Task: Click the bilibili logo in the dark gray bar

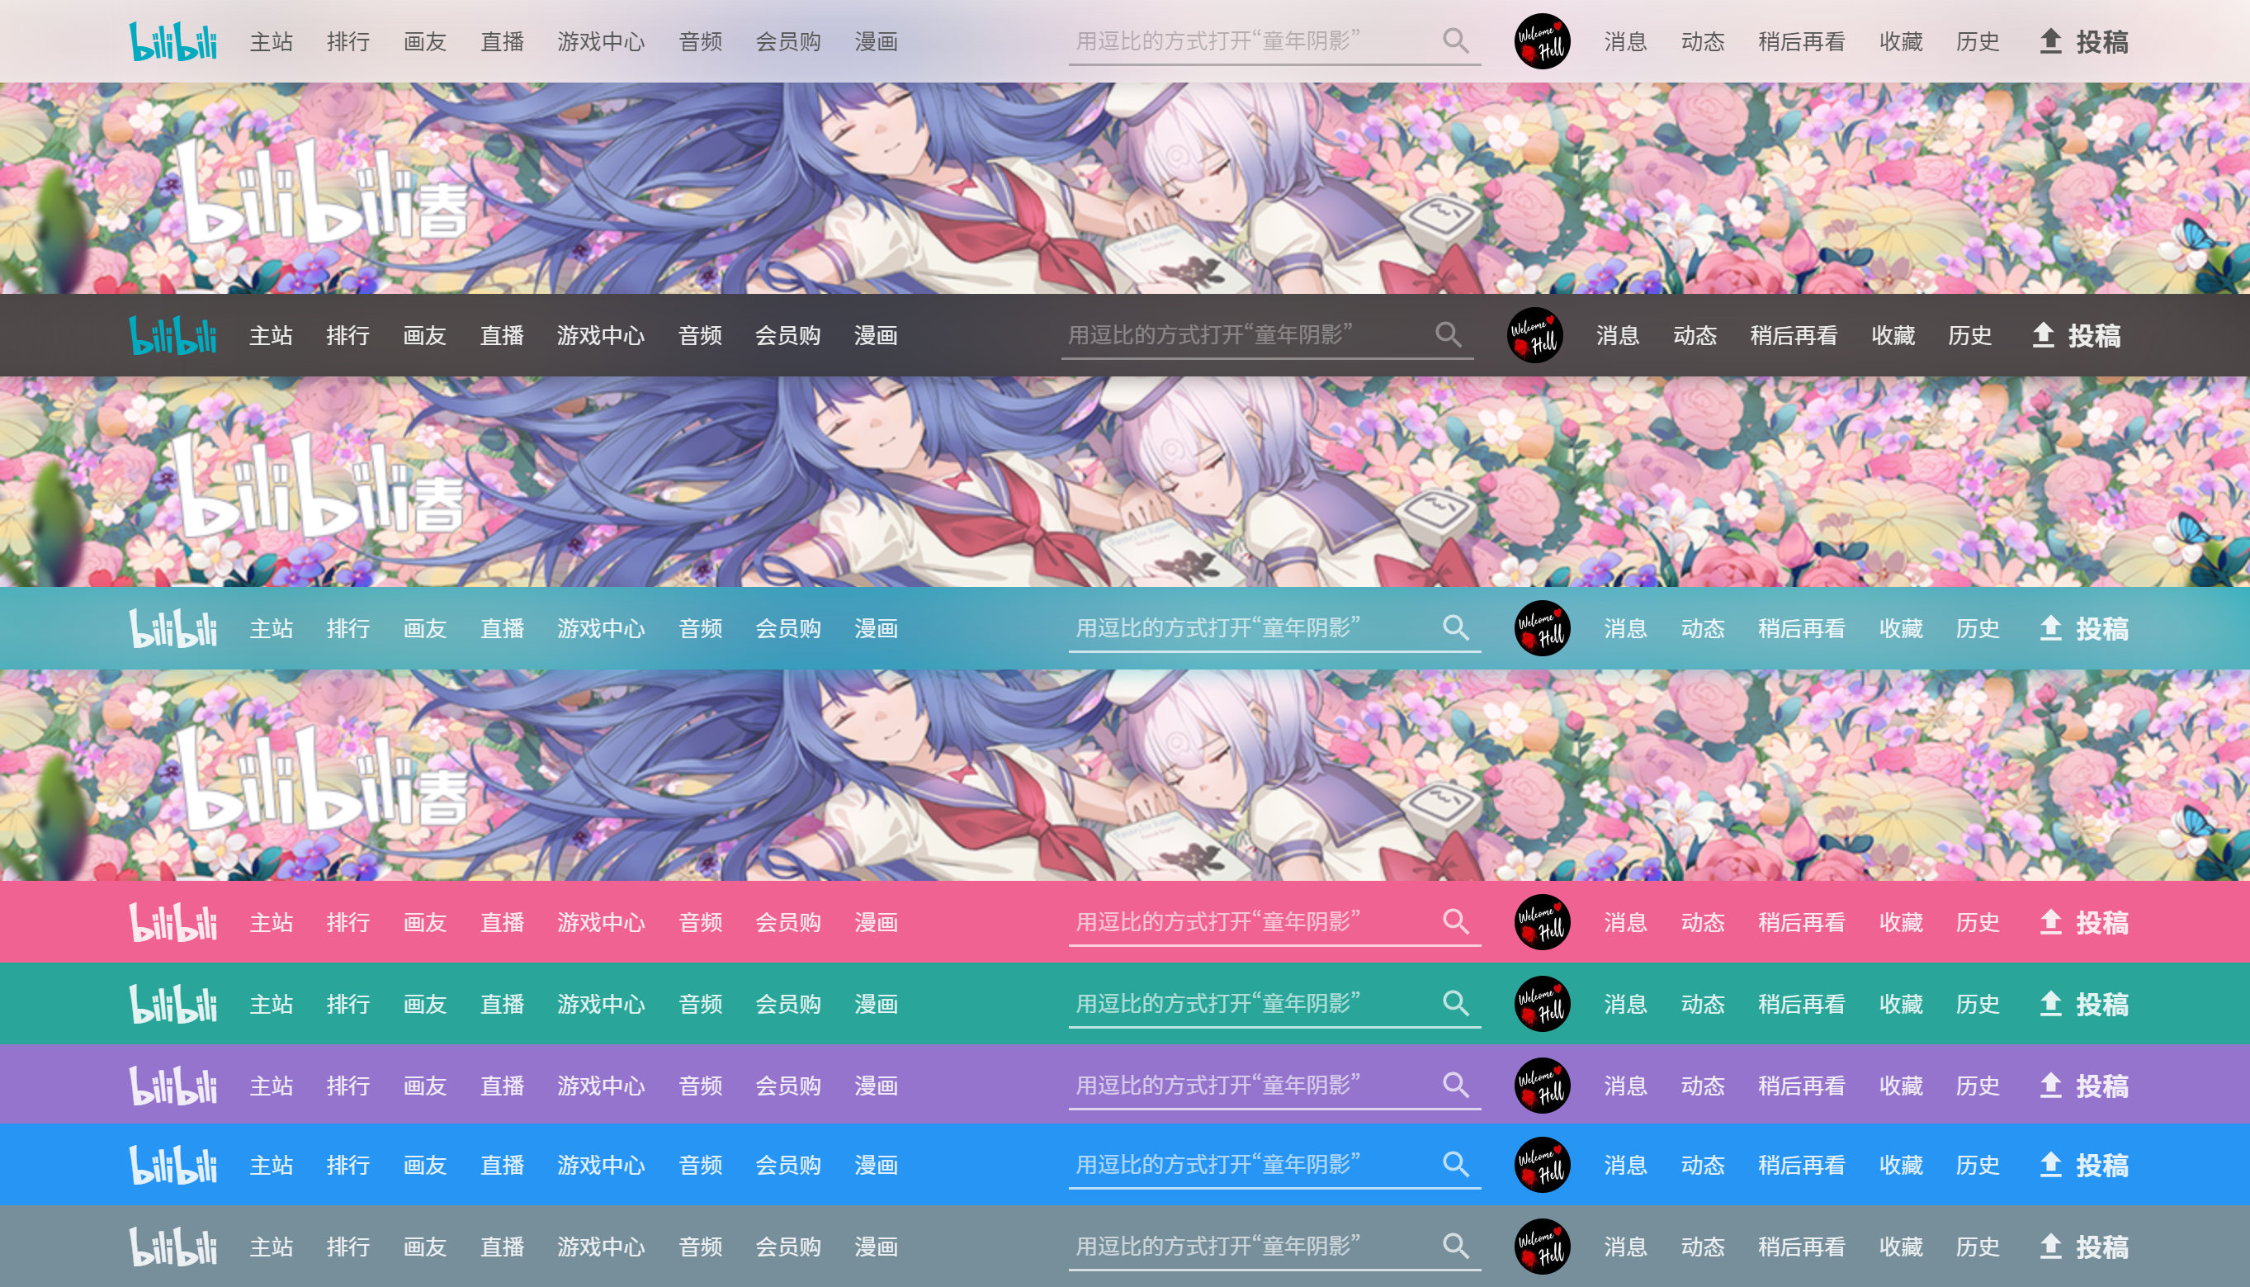Action: point(173,336)
